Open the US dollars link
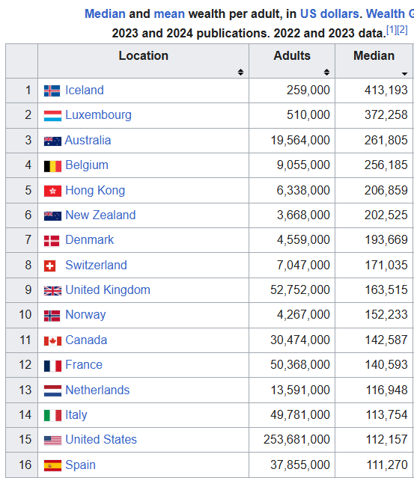 [329, 14]
